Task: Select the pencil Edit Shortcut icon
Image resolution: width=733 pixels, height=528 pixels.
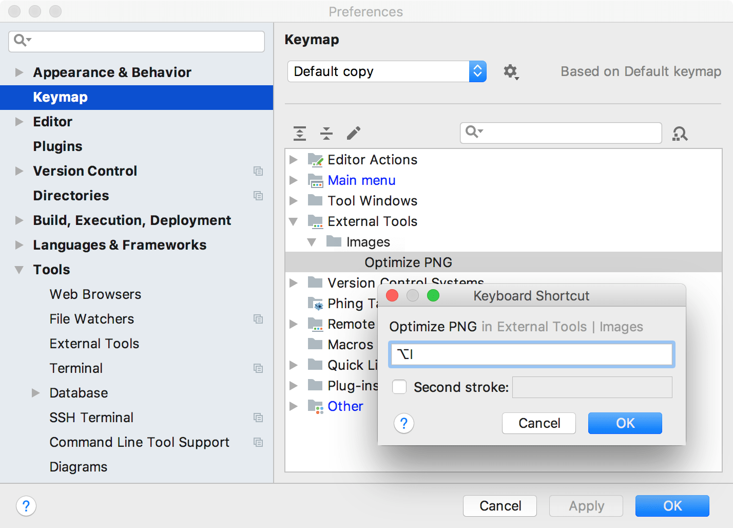Action: [x=353, y=133]
